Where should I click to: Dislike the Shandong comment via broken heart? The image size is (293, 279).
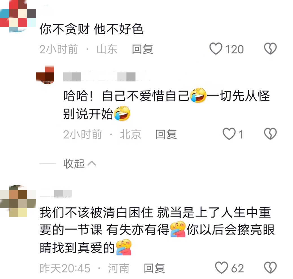click(270, 49)
